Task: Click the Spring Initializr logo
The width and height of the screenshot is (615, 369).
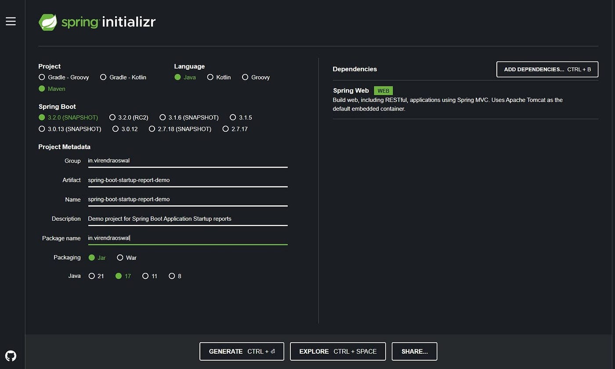Action: [97, 21]
